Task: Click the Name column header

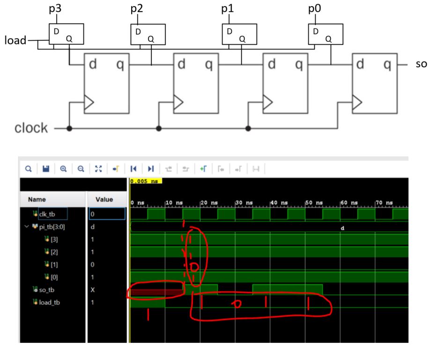Action: [x=37, y=199]
